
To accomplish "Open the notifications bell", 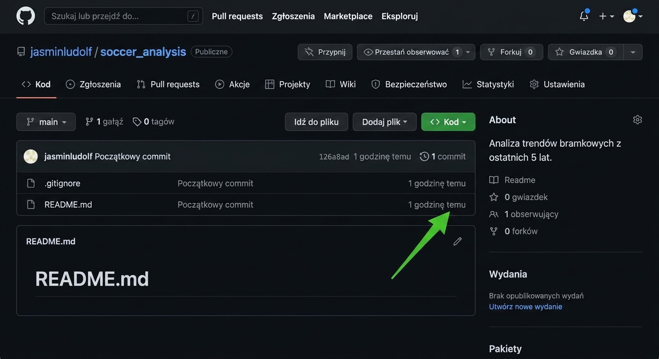I will (584, 16).
